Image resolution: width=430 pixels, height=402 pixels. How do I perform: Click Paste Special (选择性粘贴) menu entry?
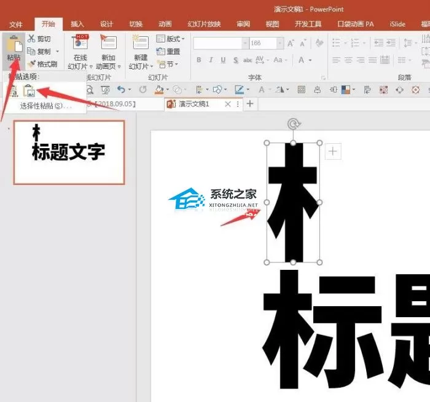click(x=45, y=106)
